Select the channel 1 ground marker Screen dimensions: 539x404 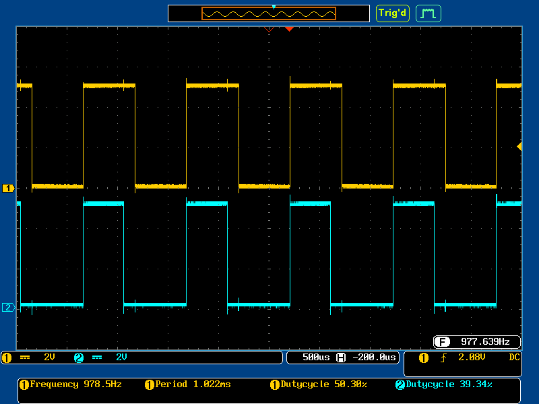(8, 189)
